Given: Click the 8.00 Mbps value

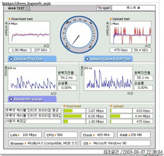Looking at the screenshot, I should pos(96,116).
